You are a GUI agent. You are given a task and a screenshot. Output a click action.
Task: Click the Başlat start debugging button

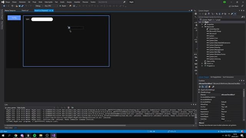(63, 6)
